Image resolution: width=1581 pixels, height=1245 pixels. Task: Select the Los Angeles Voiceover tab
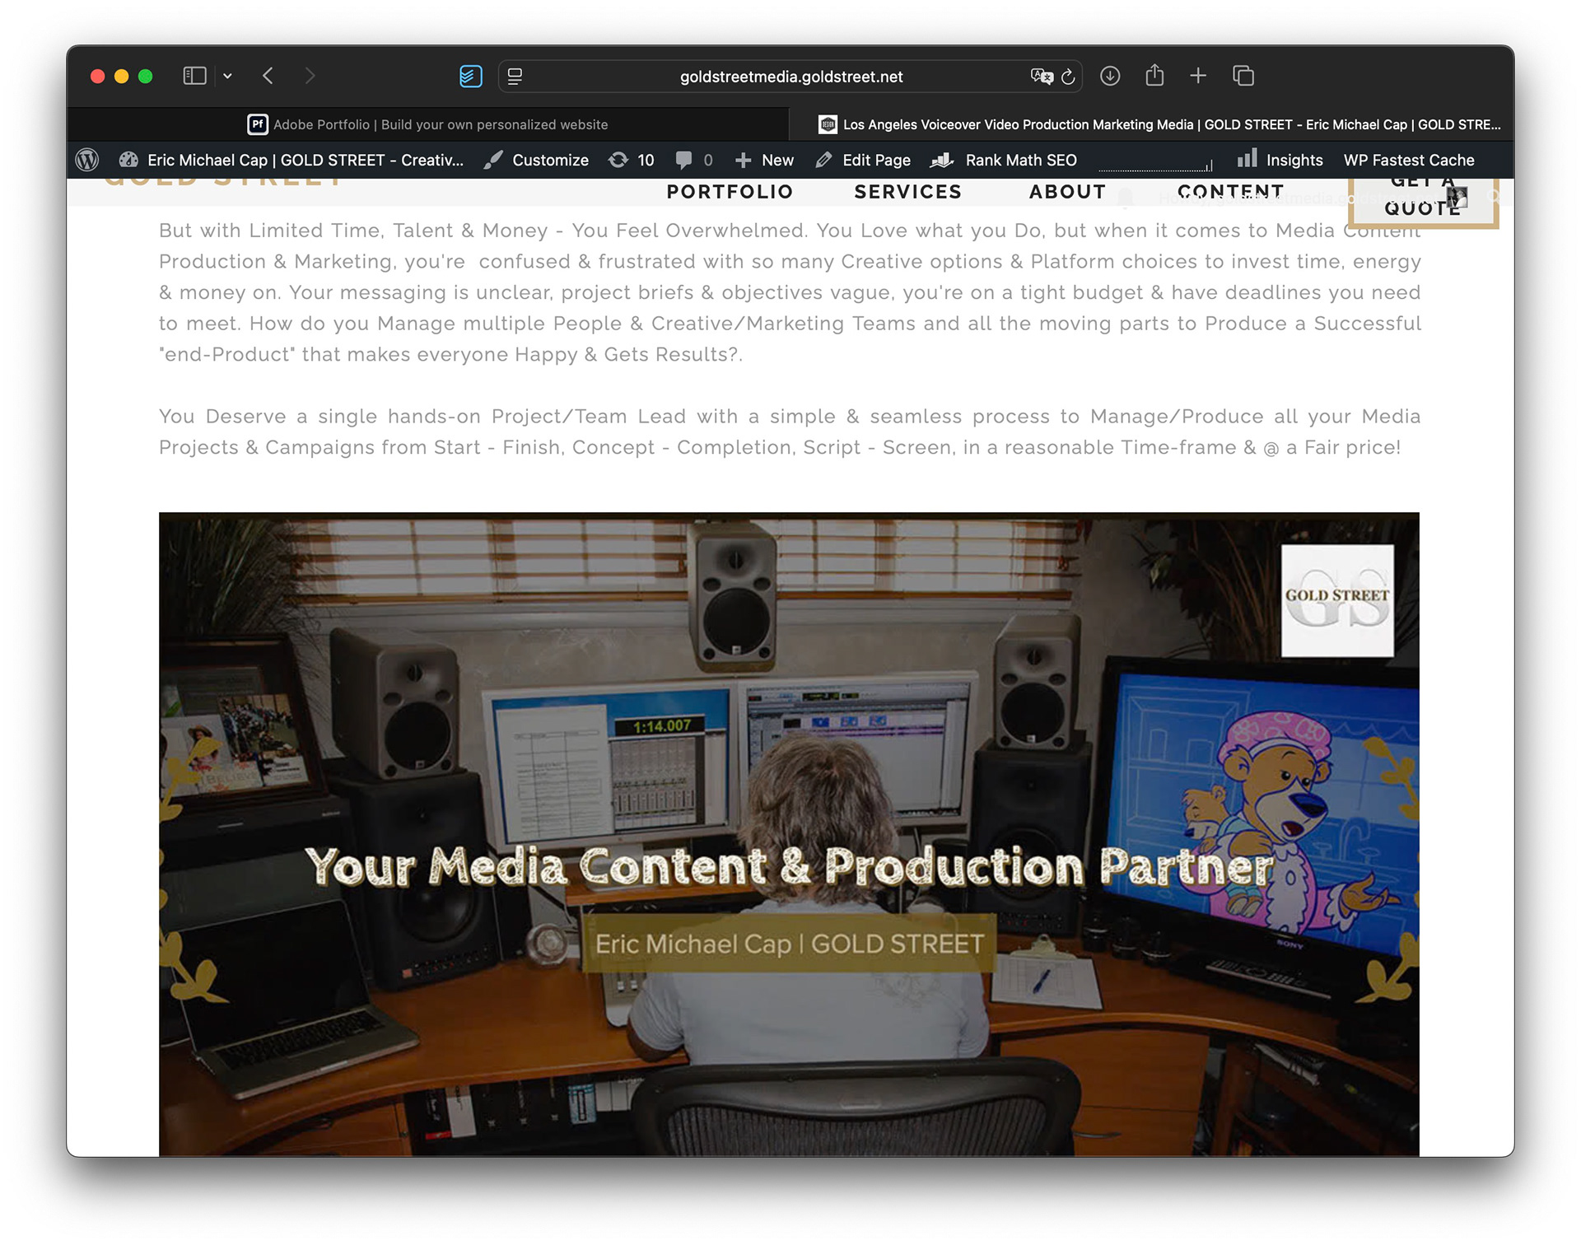pos(1159,124)
